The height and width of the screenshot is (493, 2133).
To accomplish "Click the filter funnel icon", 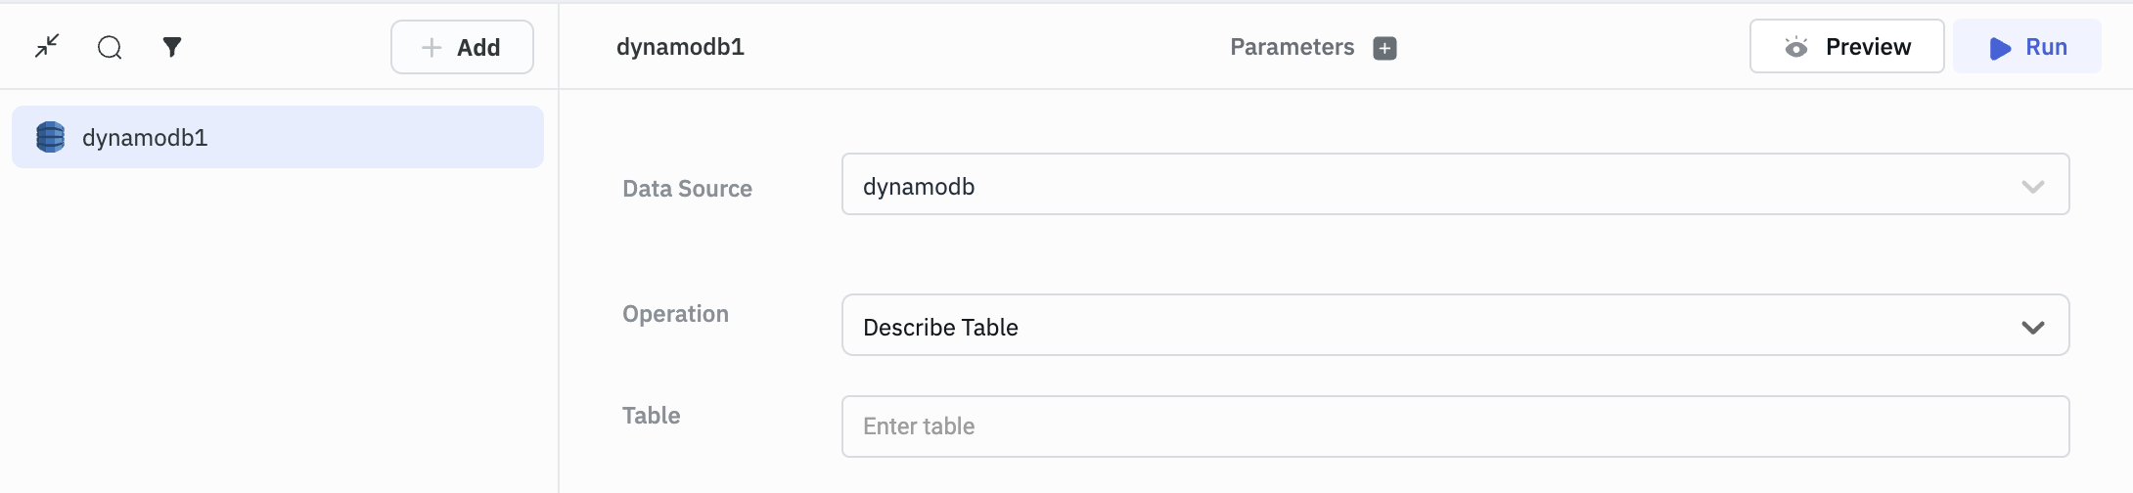I will pos(172,47).
